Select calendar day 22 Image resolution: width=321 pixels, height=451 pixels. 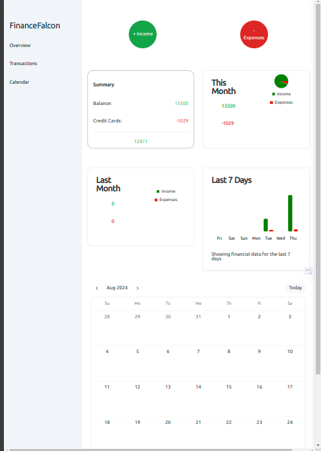tap(229, 422)
